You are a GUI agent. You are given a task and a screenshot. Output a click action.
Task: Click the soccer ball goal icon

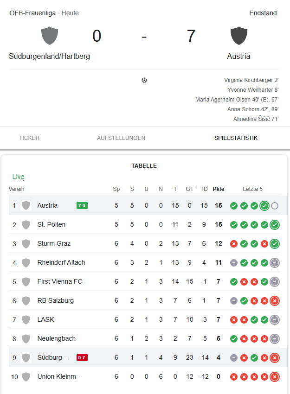tap(144, 80)
